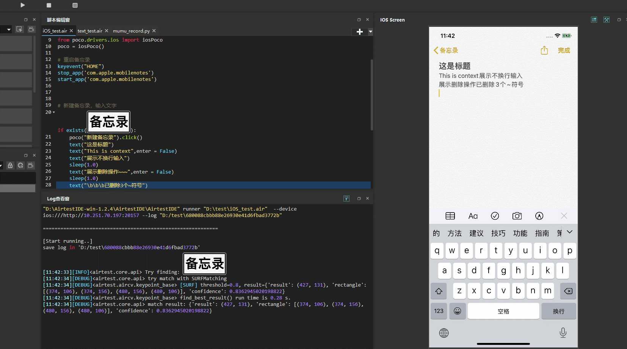627x349 pixels.
Task: Open Aa text formatting options
Action: pyautogui.click(x=473, y=216)
